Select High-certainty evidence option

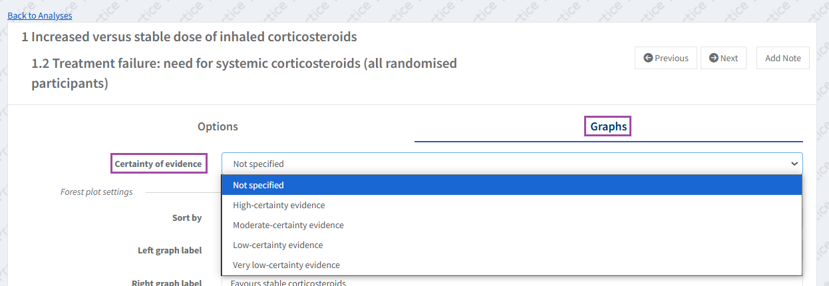tap(279, 205)
